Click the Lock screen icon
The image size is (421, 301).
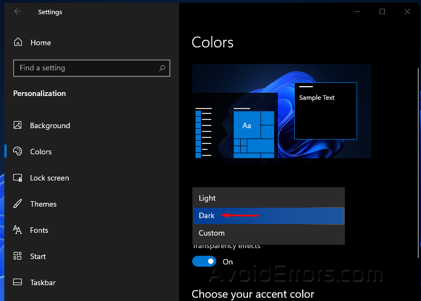point(17,178)
